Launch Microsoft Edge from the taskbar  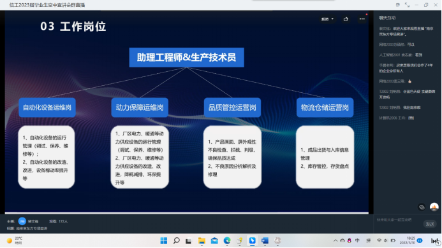(227, 241)
